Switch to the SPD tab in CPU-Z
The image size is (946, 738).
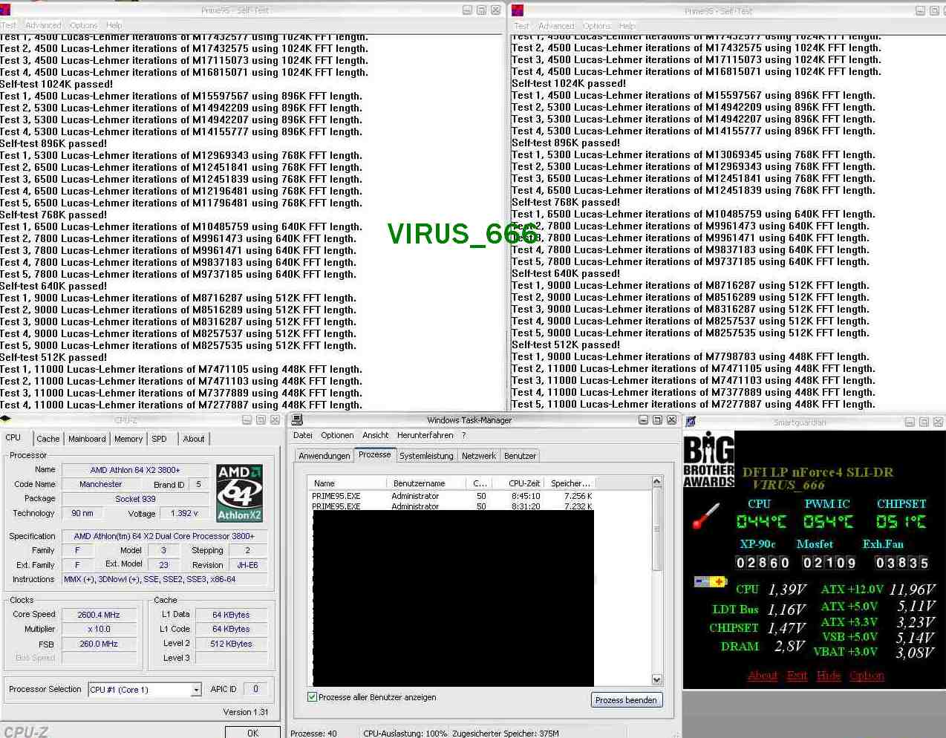click(159, 439)
